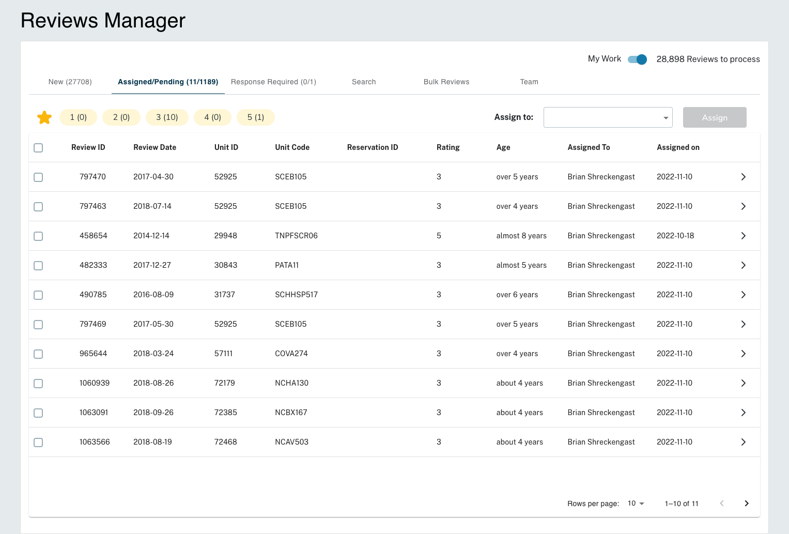
Task: Check the box for review 1060939
Action: tap(38, 384)
